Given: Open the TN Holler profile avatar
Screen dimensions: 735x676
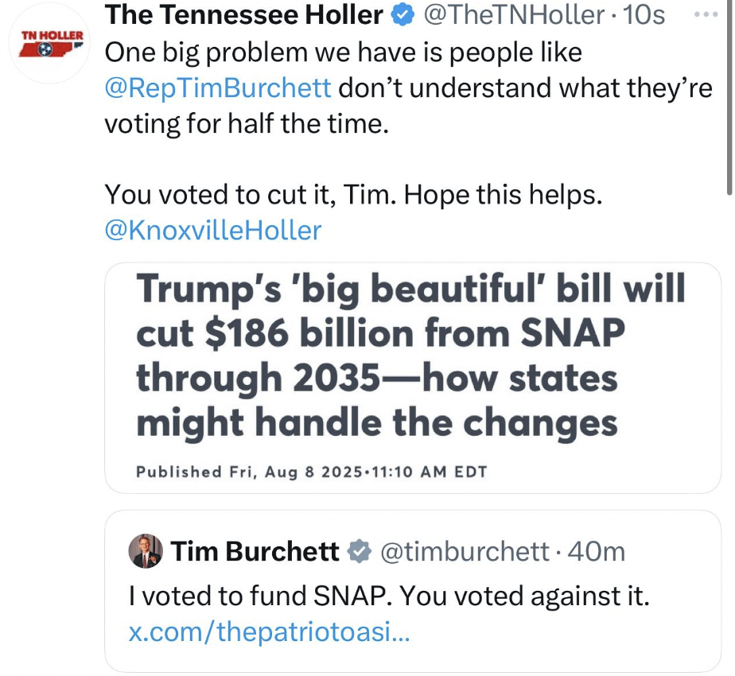Looking at the screenshot, I should tap(51, 49).
